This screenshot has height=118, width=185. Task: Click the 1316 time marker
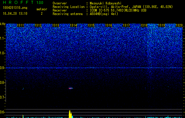coord(109,25)
